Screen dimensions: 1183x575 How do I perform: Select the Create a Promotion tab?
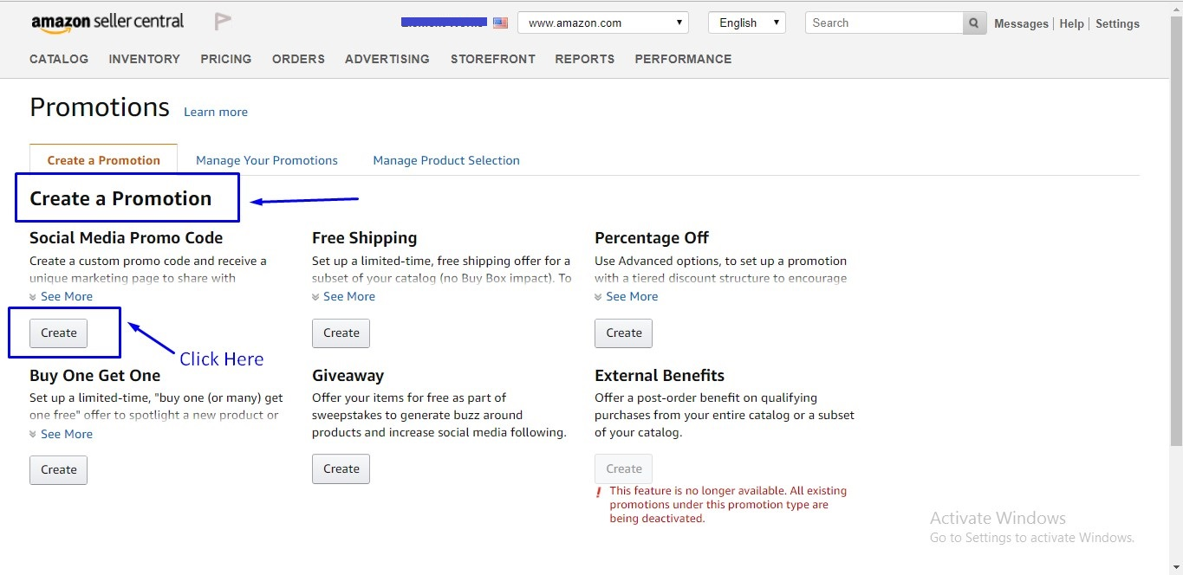[x=104, y=160]
